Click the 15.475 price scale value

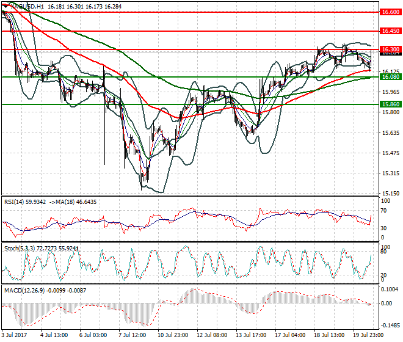pos(391,153)
